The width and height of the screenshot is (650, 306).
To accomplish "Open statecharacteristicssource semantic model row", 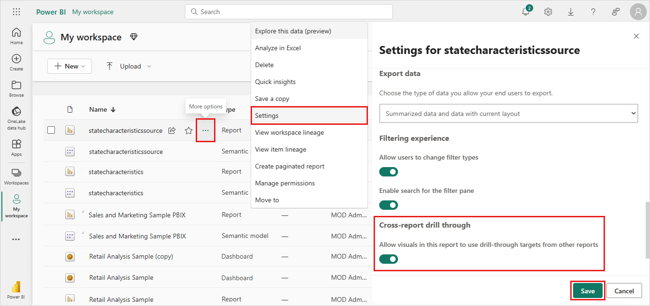I will 126,152.
